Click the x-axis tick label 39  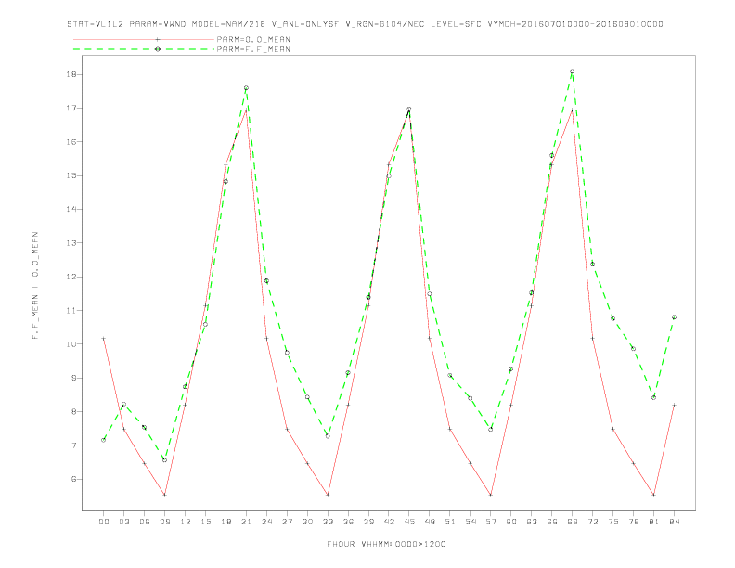368,522
